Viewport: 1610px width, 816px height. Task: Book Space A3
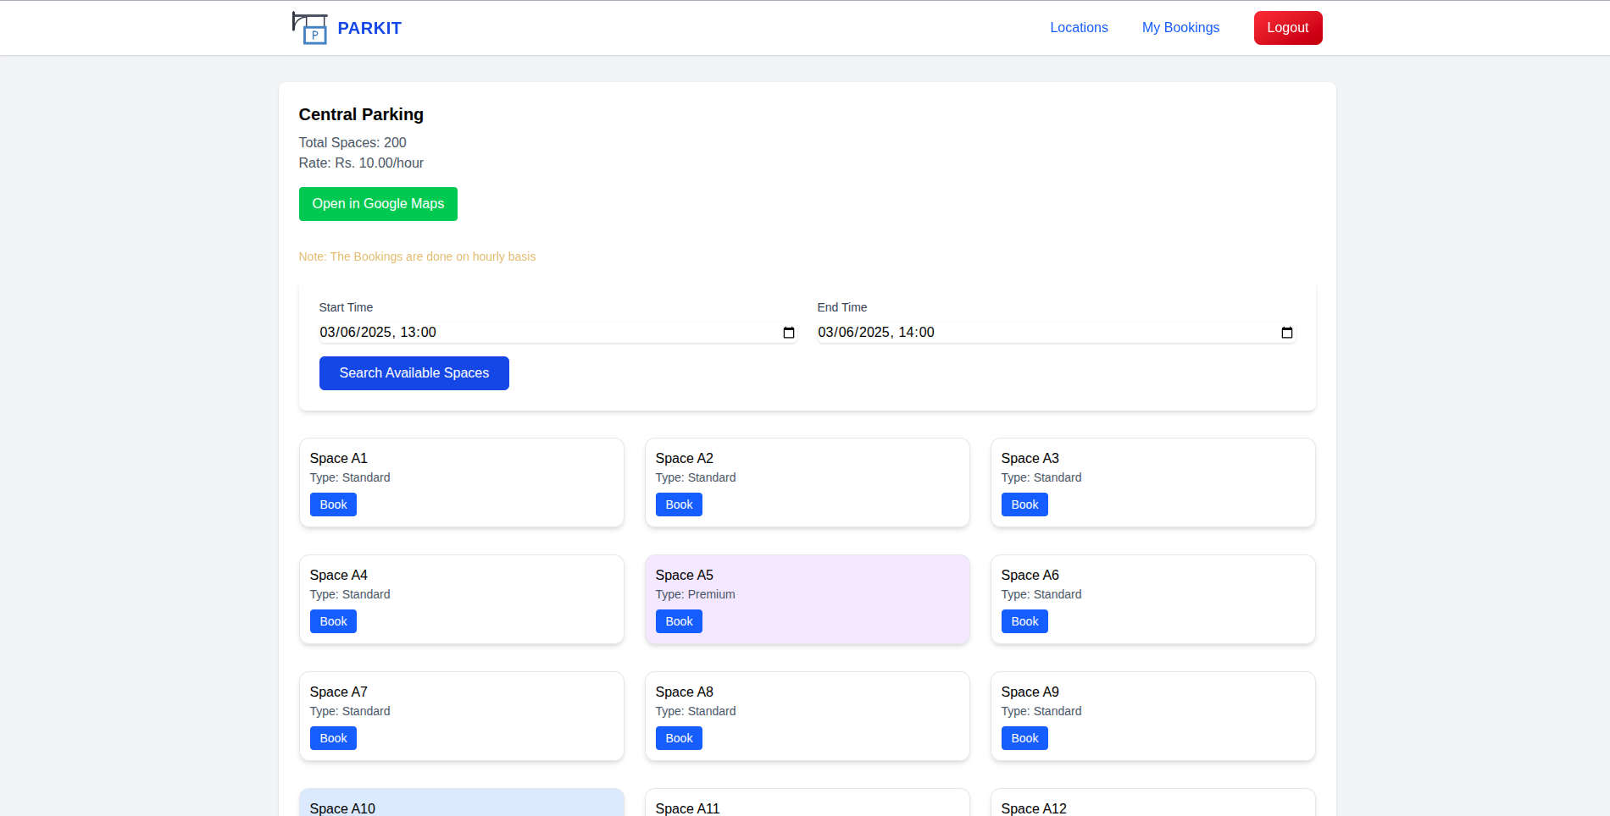tap(1024, 504)
